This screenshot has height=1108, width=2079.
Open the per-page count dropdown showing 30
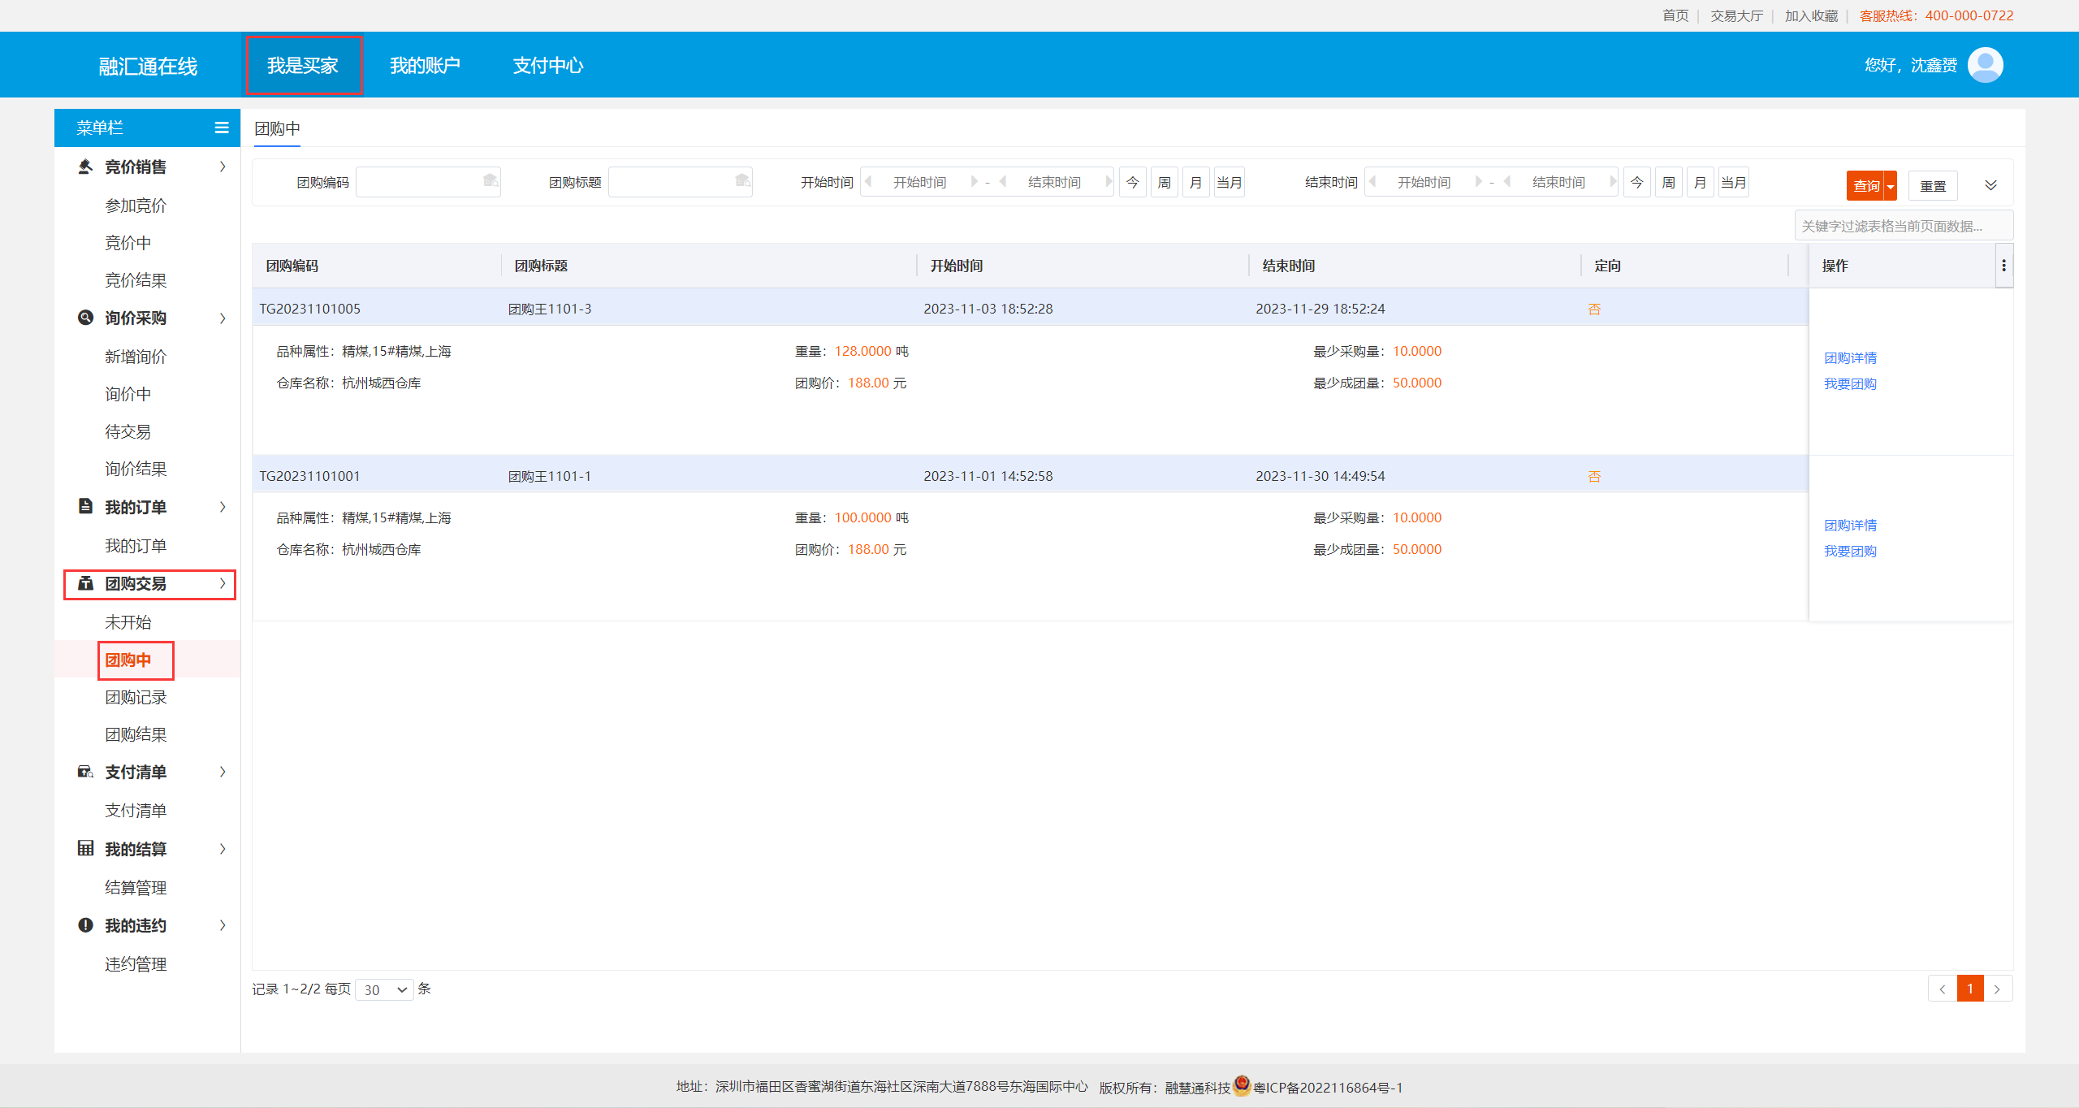click(x=385, y=989)
